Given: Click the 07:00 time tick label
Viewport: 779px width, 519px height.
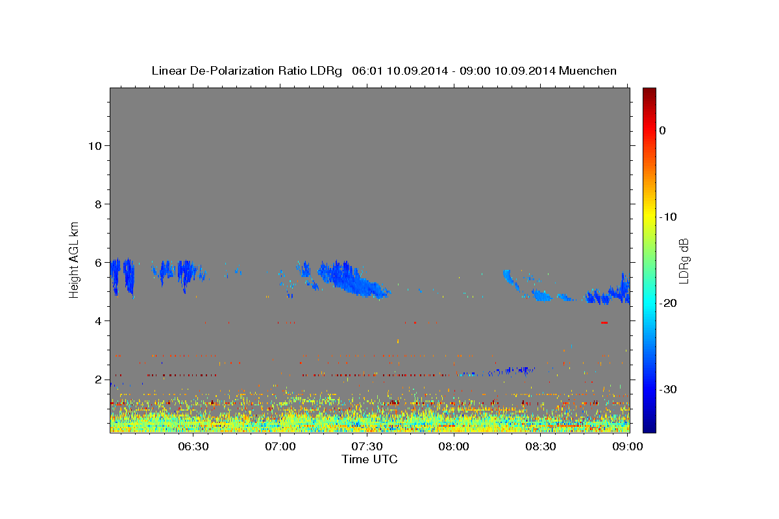Looking at the screenshot, I should click(280, 447).
